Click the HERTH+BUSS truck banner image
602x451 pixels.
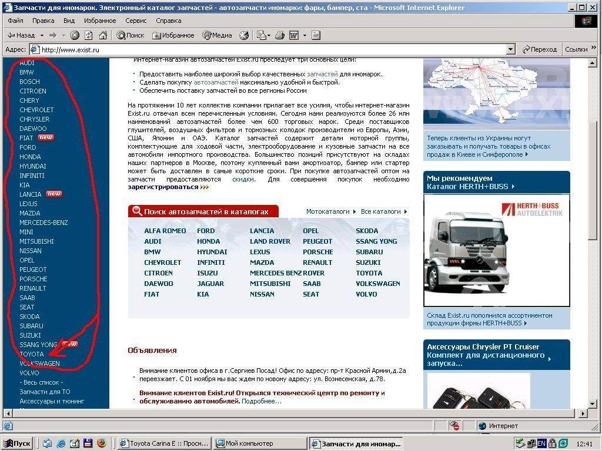[496, 251]
